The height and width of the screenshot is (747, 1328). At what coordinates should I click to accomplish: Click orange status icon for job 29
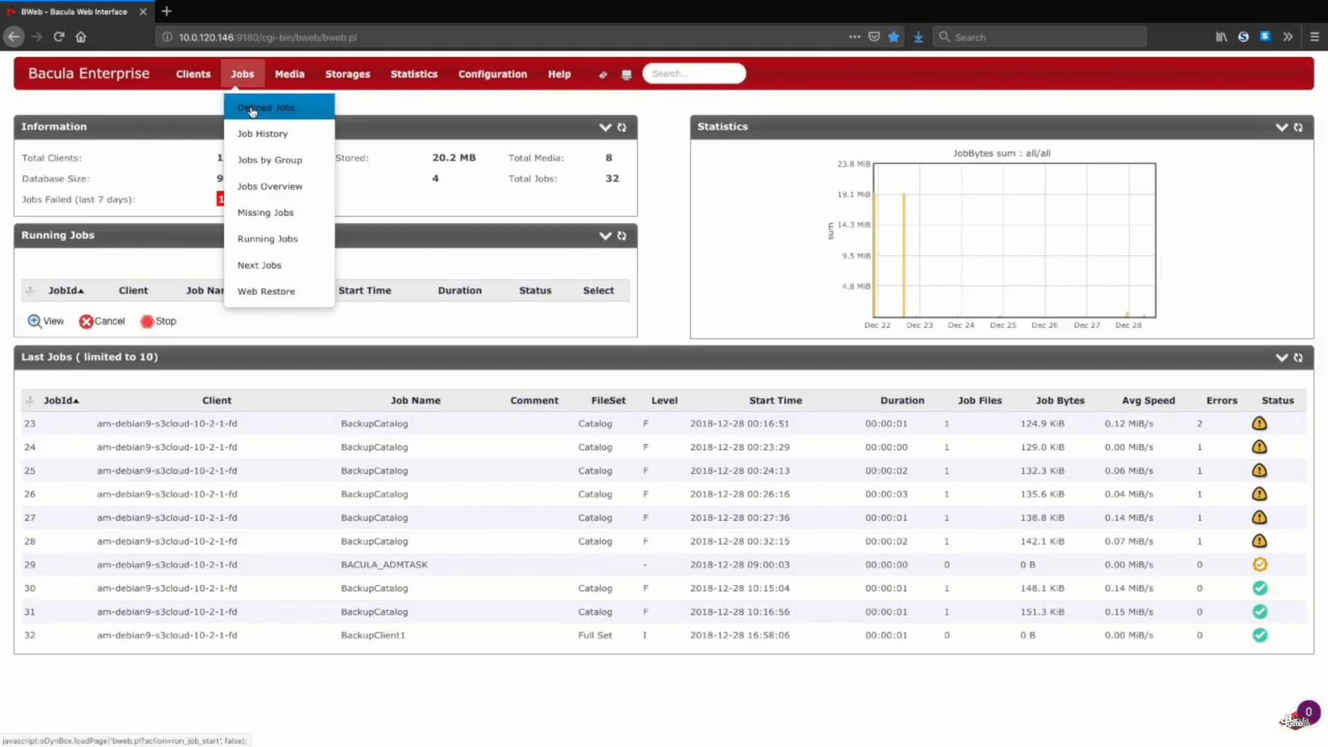(1260, 564)
